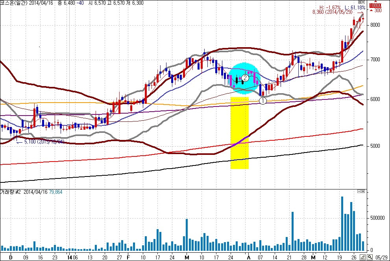Minimize the volume pane with the dash icon

tap(358, 191)
